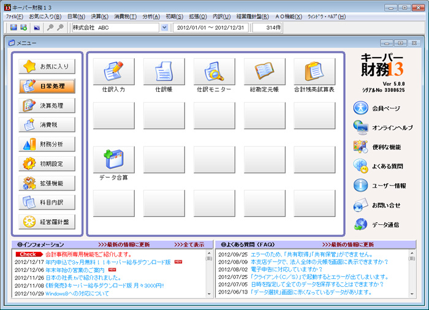This screenshot has height=310, width=429.
Task: Click information 最新の情報に更新 link
Action: 124,244
